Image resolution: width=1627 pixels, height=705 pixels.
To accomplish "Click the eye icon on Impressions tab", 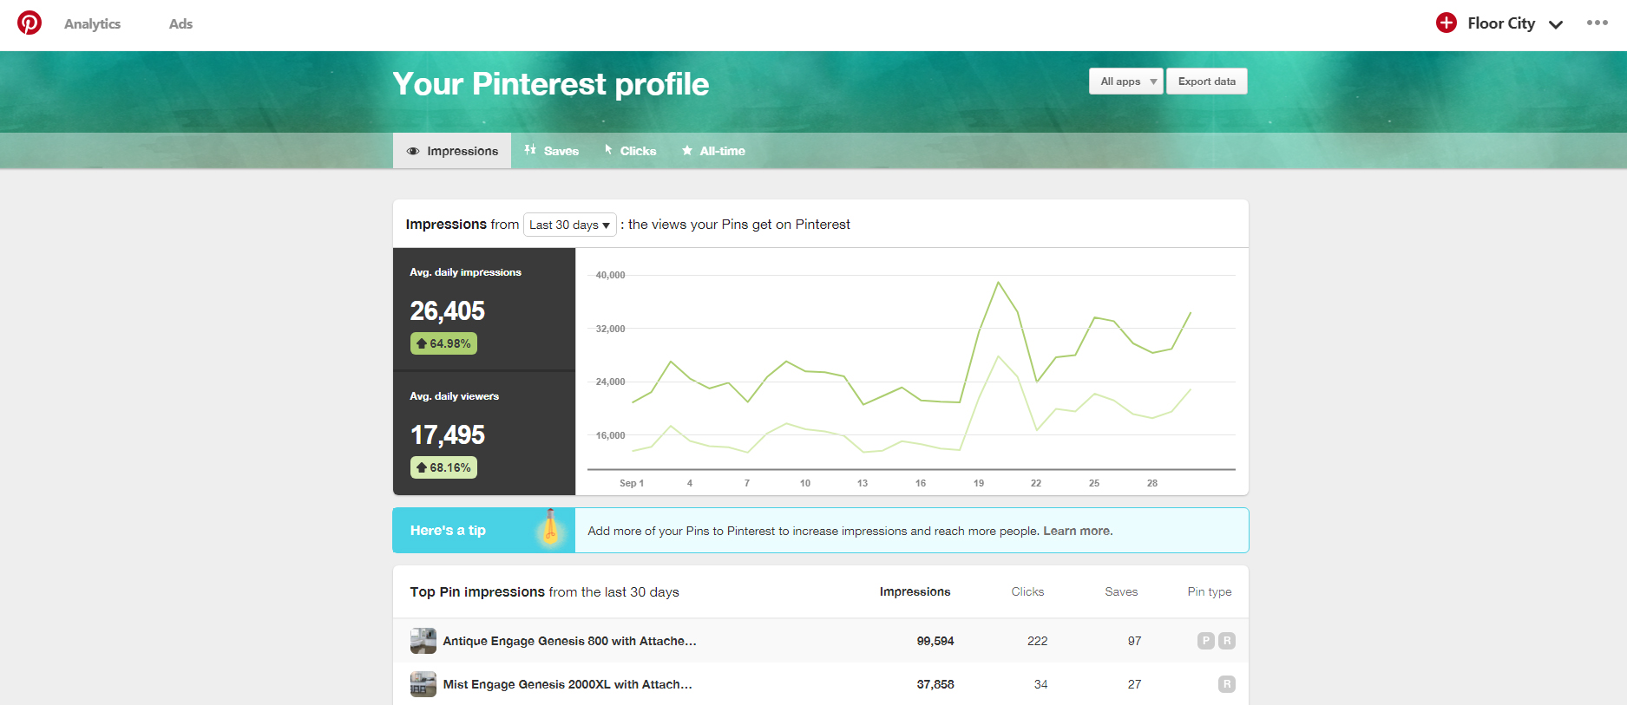I will coord(413,151).
